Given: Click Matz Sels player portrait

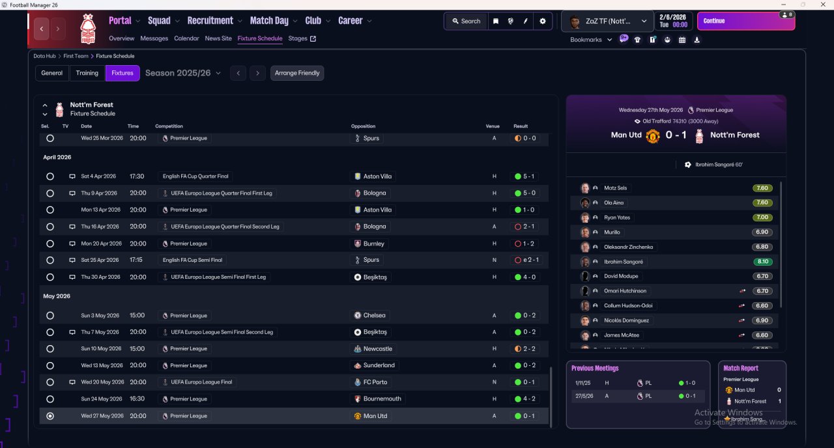Looking at the screenshot, I should (585, 188).
